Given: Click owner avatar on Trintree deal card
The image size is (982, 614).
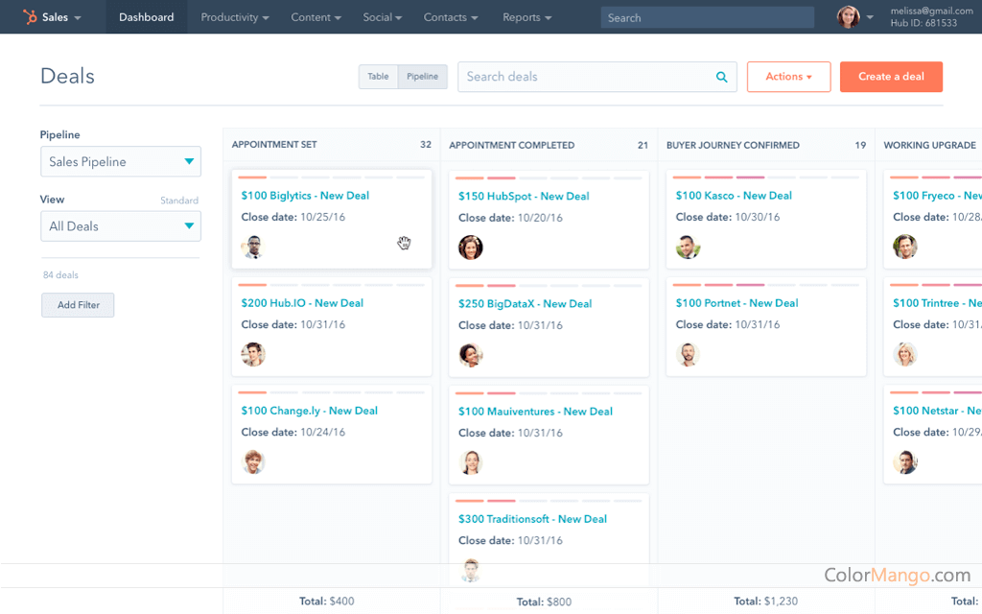Looking at the screenshot, I should tap(905, 355).
